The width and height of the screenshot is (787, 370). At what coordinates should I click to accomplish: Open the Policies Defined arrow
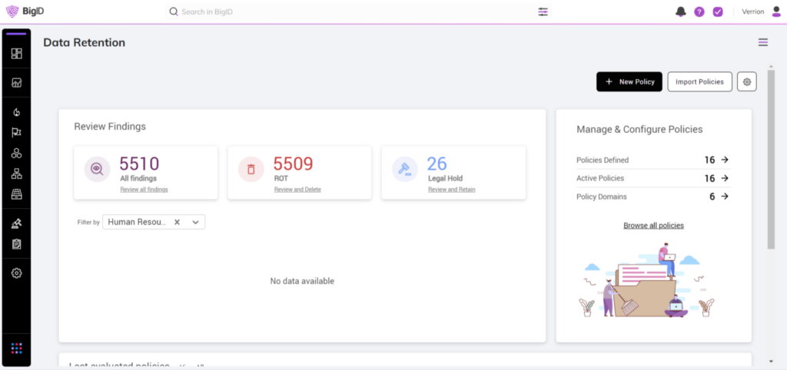(x=724, y=160)
